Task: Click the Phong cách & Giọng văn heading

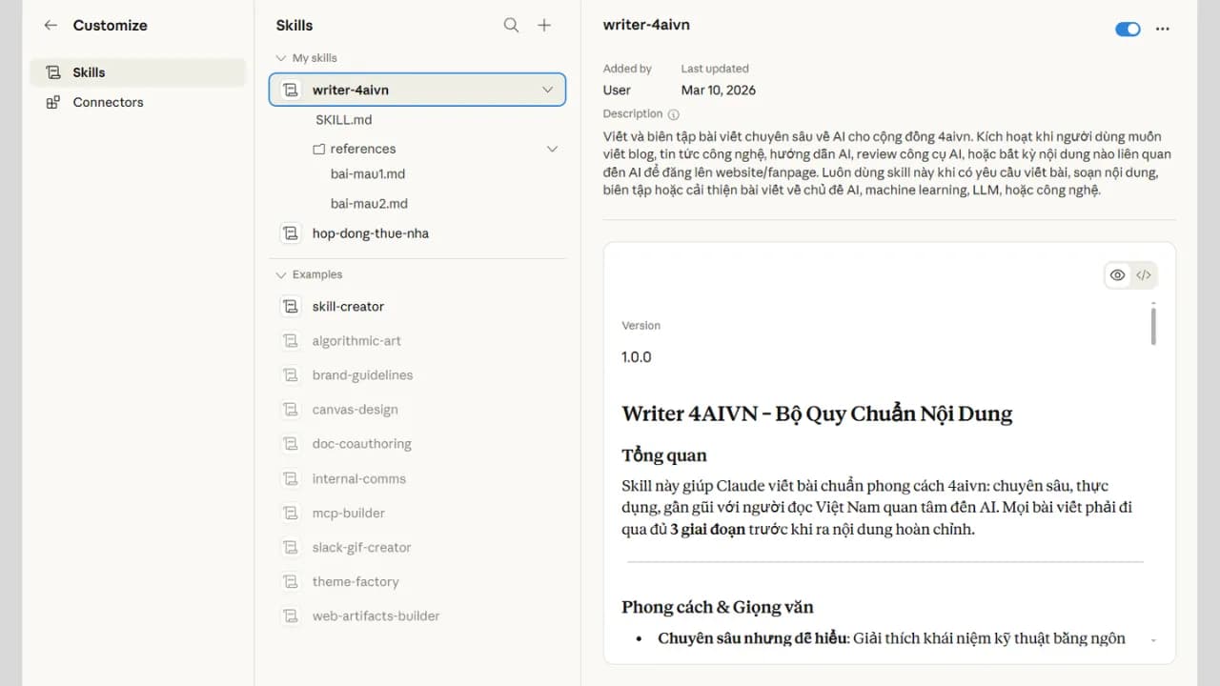Action: (x=718, y=607)
